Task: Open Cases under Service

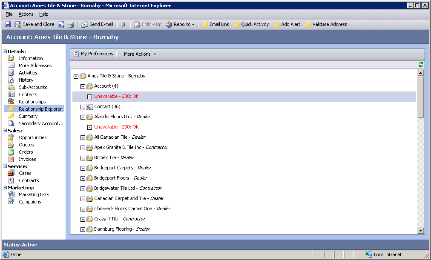Action: click(x=25, y=173)
